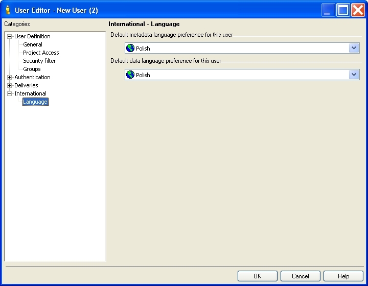Screen dimensions: 368x286
Task: Click the Deliveries category label
Action: 26,85
